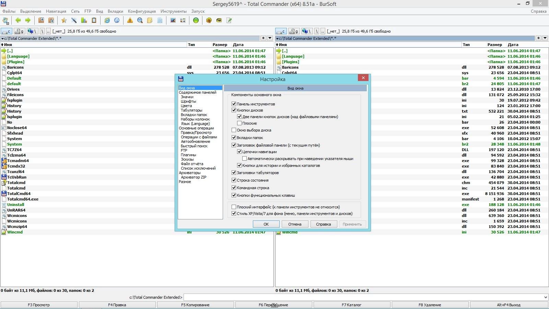
Task: Open left panel directory history dropdown arrow
Action: [270, 38]
